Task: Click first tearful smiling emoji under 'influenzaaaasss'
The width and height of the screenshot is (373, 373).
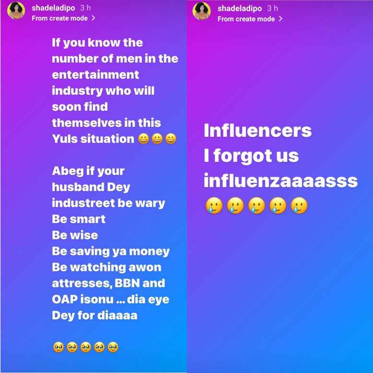Action: (x=214, y=205)
